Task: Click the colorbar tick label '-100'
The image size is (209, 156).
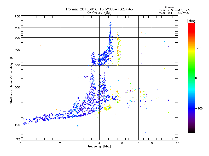Action: [199, 108]
